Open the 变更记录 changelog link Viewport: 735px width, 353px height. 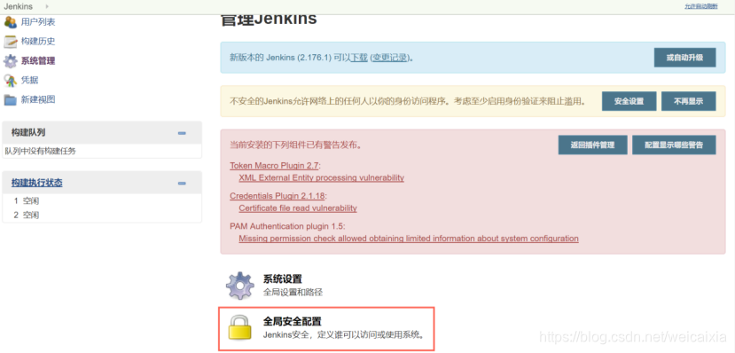(x=389, y=58)
